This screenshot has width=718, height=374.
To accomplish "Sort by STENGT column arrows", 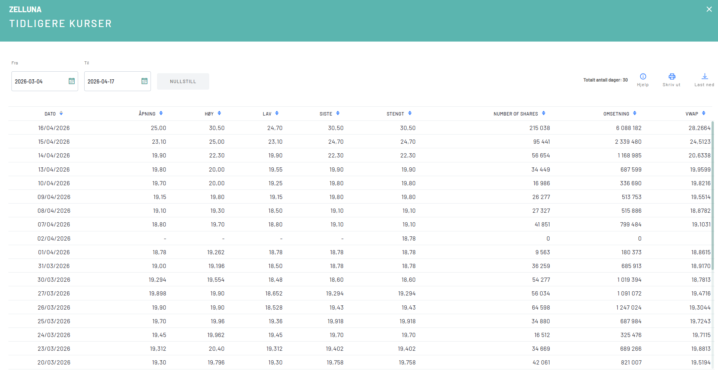I will 410,114.
